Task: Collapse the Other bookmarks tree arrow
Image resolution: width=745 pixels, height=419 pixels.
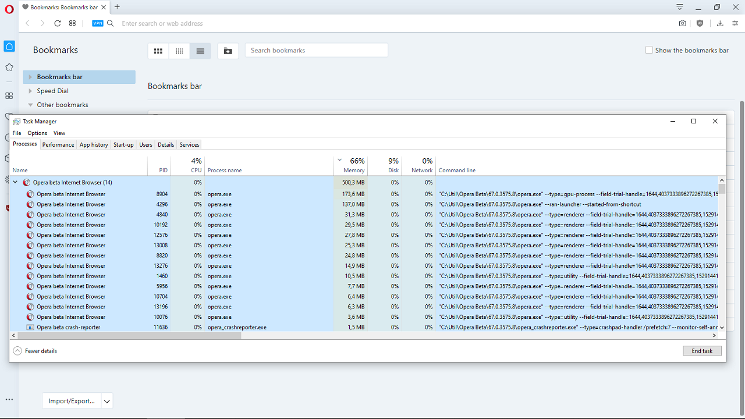Action: [x=30, y=105]
